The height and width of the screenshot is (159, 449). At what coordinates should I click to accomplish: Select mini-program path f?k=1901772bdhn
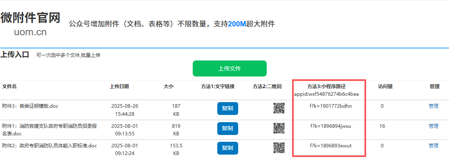point(330,106)
